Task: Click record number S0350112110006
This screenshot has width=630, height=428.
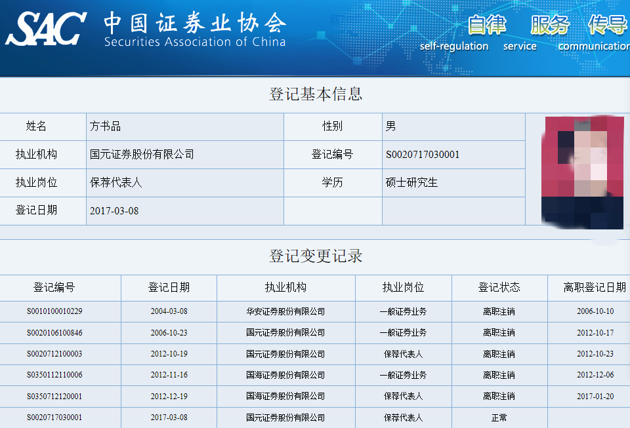Action: pyautogui.click(x=54, y=375)
